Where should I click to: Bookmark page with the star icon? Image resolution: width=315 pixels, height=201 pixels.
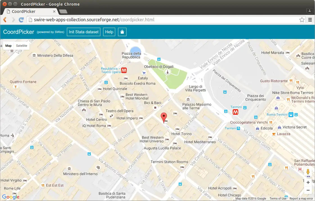coord(302,20)
